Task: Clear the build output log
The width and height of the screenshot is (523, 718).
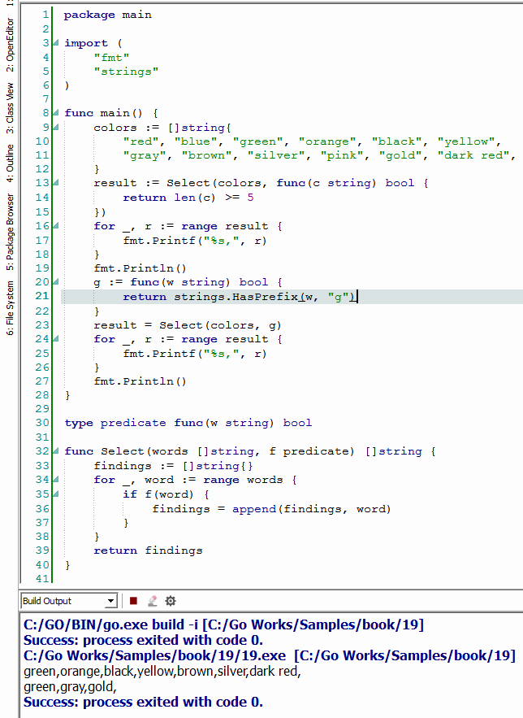Action: (151, 601)
